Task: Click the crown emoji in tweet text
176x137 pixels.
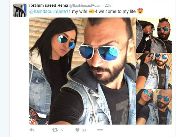Action: coord(92,11)
